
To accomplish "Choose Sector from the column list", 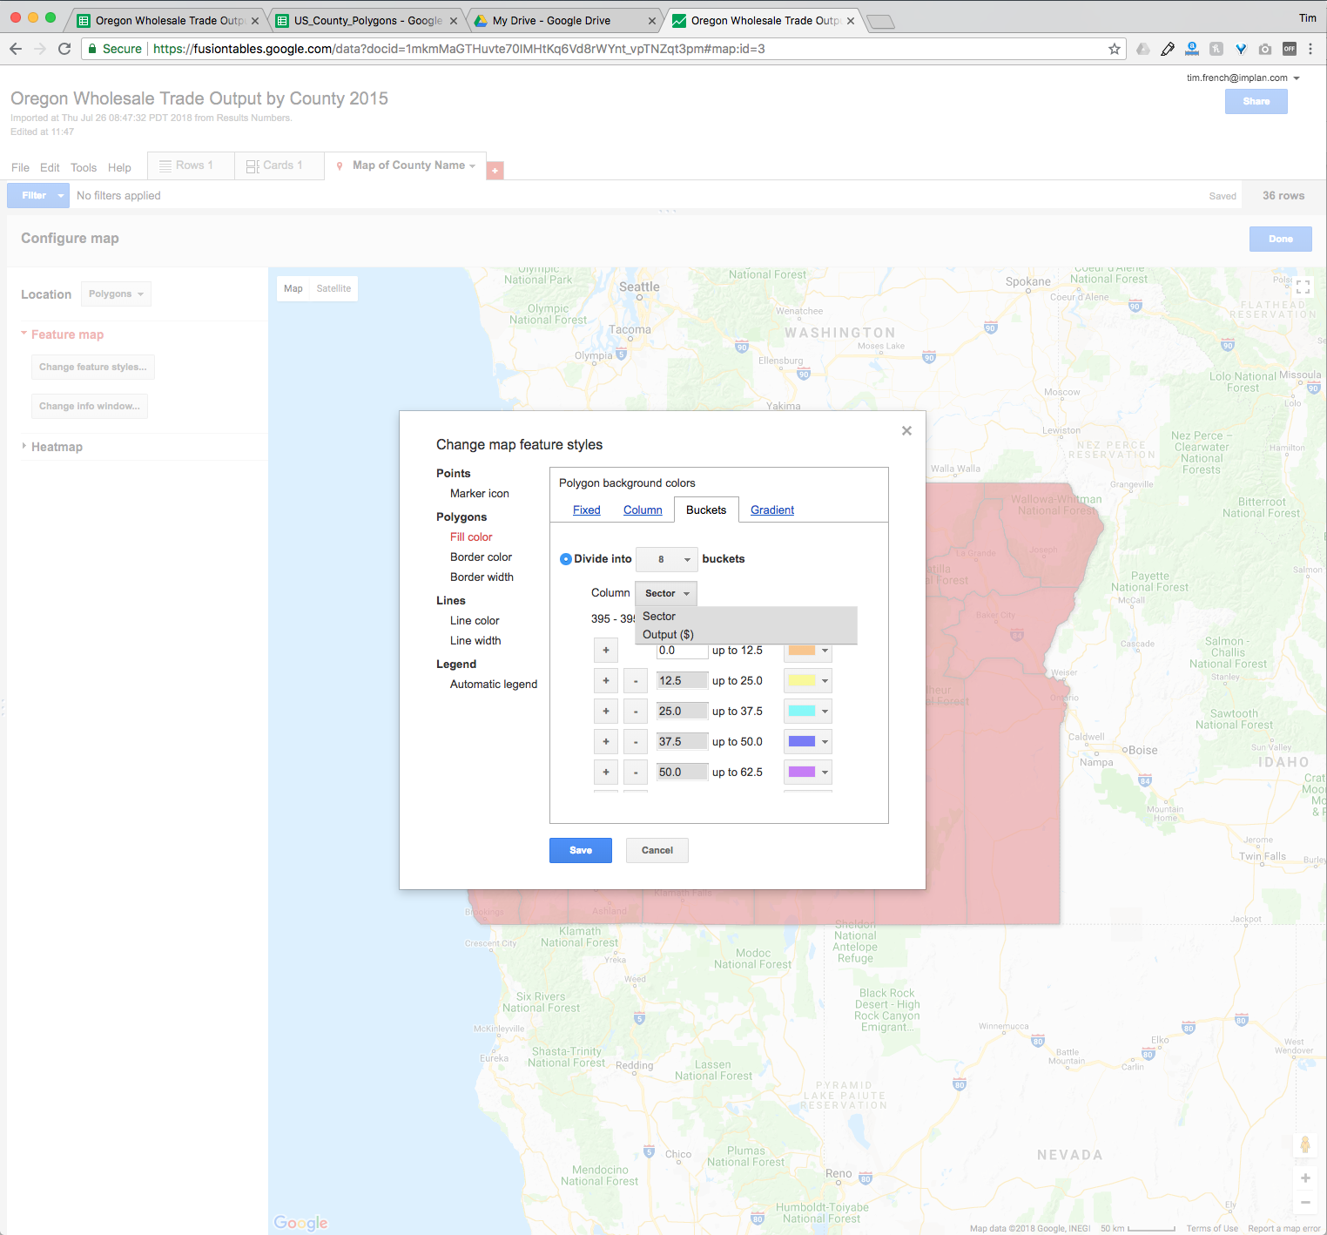I will point(746,617).
